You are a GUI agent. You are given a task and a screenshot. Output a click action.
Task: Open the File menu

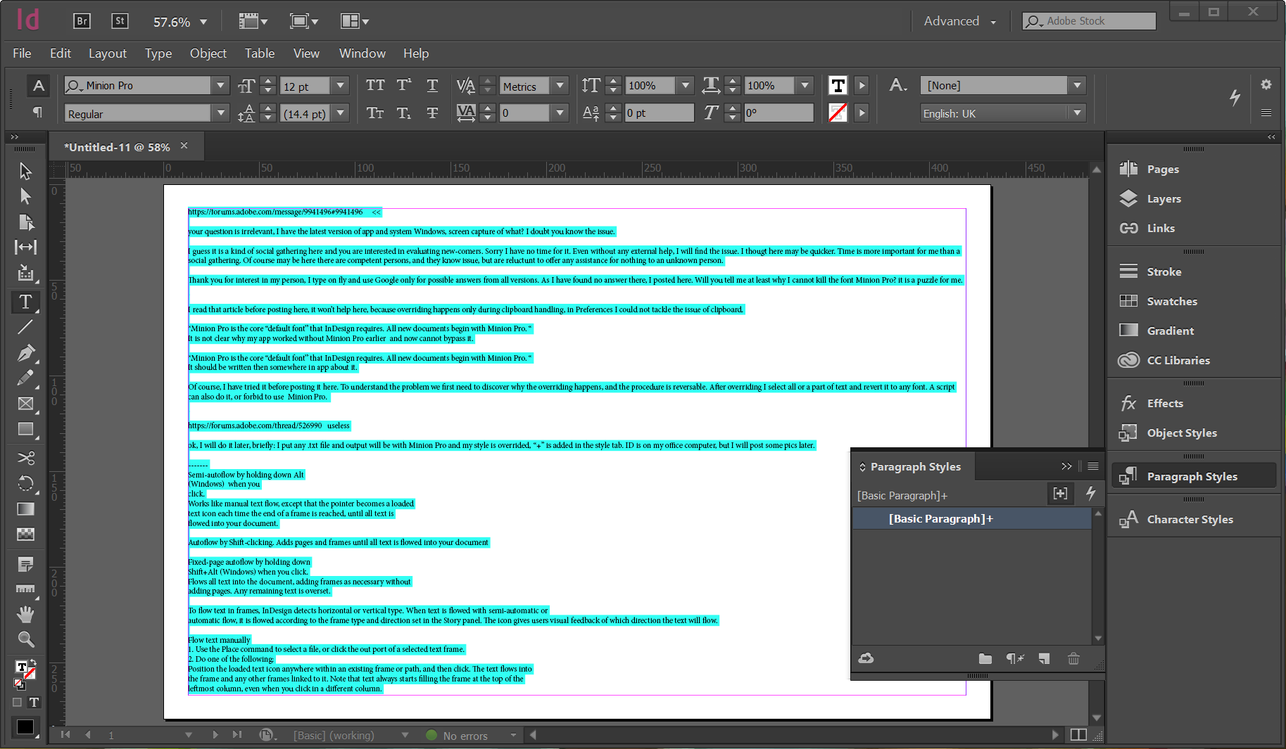22,53
